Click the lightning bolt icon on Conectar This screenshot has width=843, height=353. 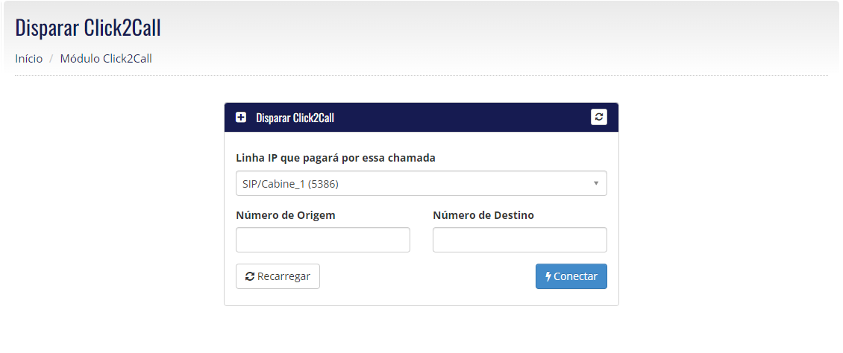[x=548, y=276]
